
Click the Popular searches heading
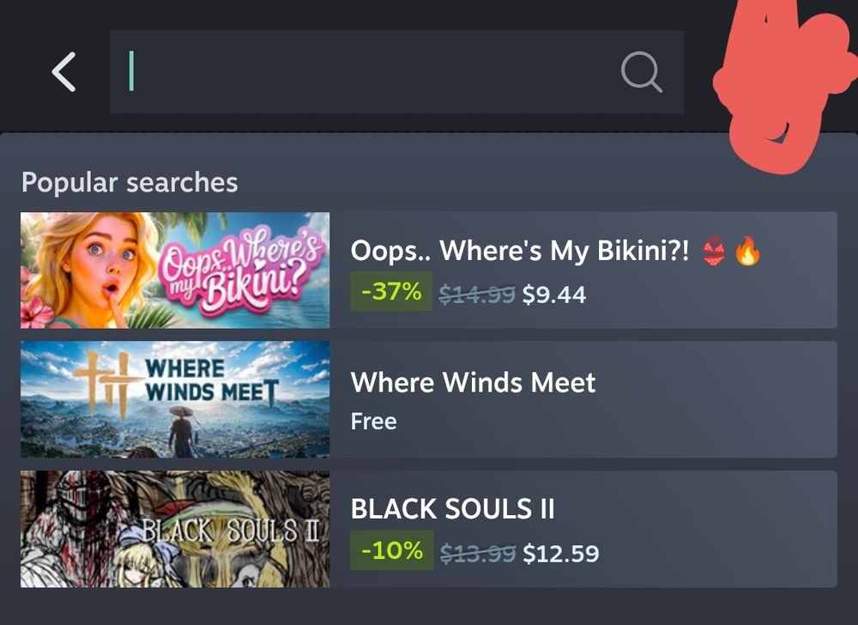pyautogui.click(x=130, y=183)
